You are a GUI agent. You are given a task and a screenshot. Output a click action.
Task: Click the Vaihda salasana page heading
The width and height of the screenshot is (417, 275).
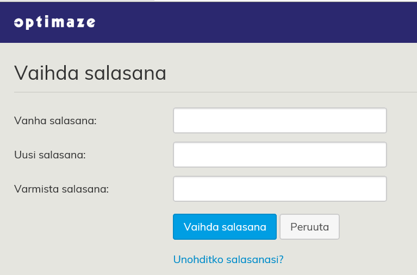[90, 73]
